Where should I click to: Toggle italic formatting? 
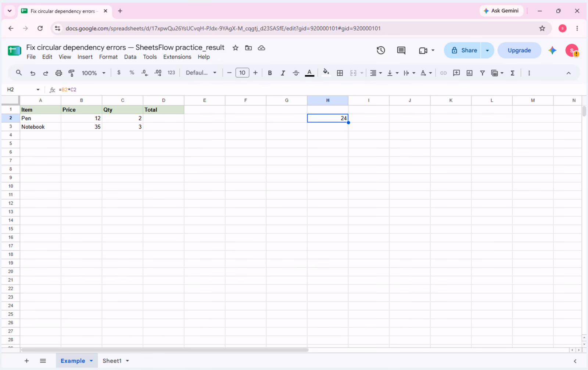pos(283,73)
